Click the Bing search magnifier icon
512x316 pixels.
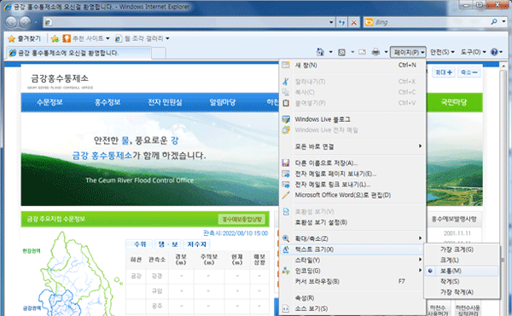[x=494, y=22]
